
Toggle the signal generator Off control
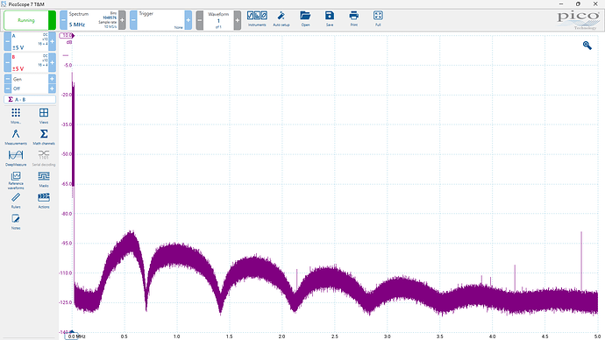[30, 89]
